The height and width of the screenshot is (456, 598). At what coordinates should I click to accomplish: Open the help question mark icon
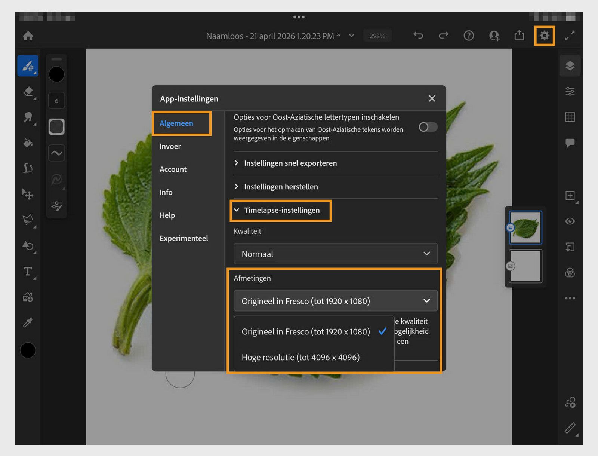click(x=469, y=36)
